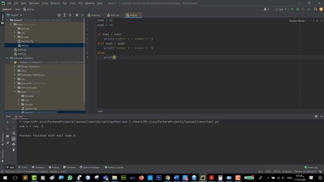This screenshot has width=324, height=182.
Task: Open Photoshop from taskbar
Action: [158, 178]
